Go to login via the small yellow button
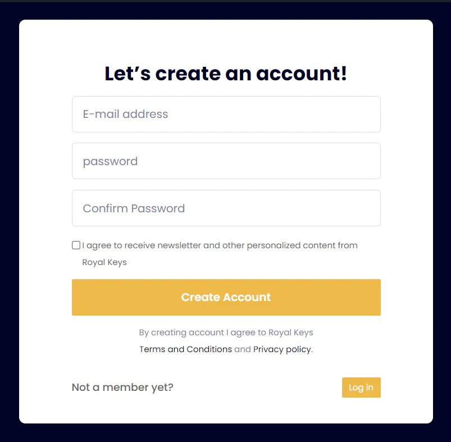451x442 pixels. pyautogui.click(x=361, y=388)
